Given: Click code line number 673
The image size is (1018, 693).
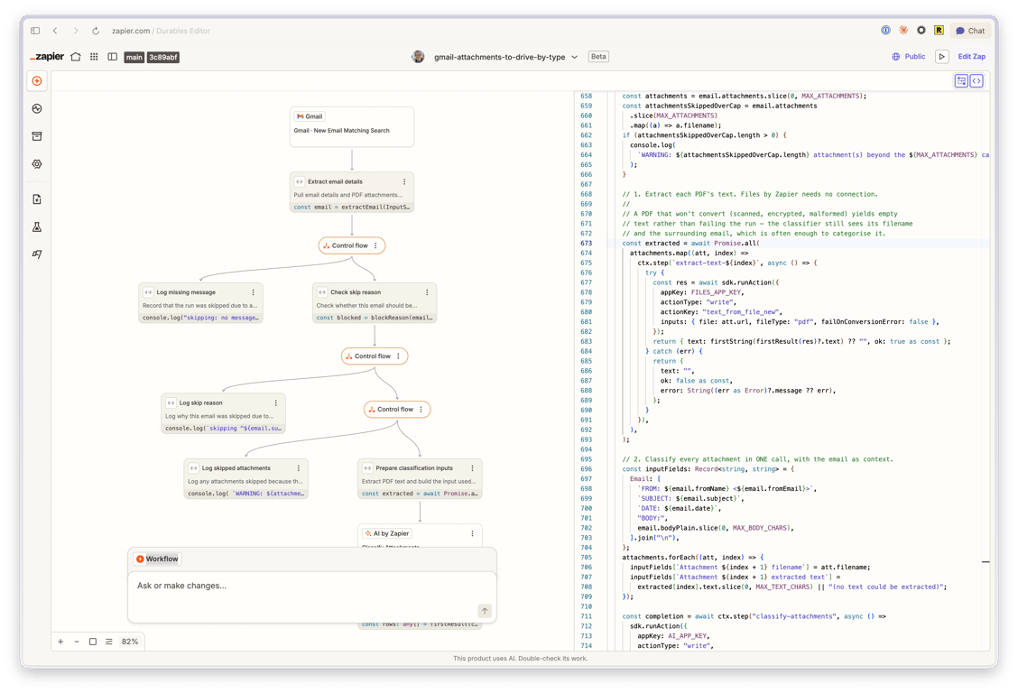Looking at the screenshot, I should 586,244.
